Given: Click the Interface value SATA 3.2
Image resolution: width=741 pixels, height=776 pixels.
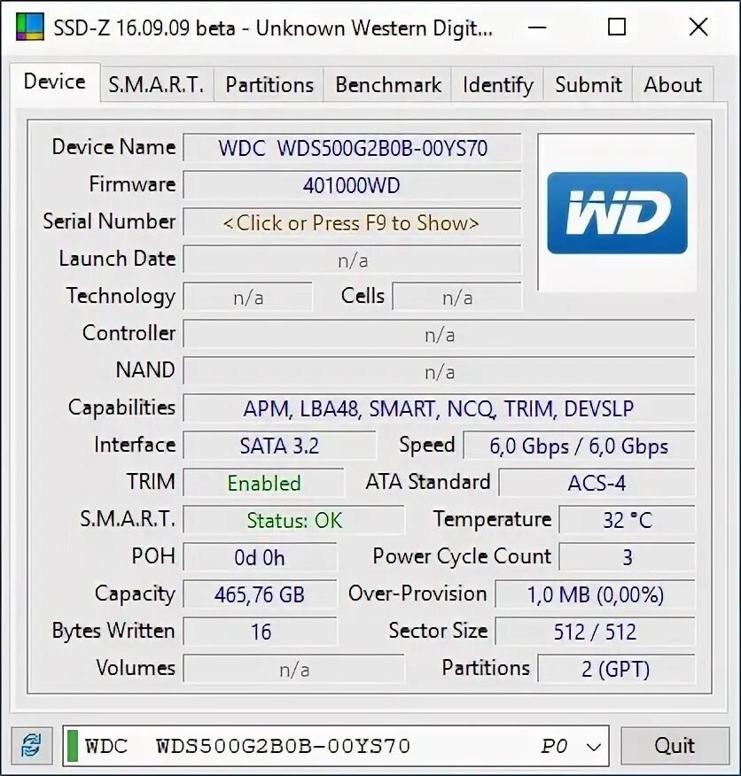Looking at the screenshot, I should pyautogui.click(x=279, y=446).
